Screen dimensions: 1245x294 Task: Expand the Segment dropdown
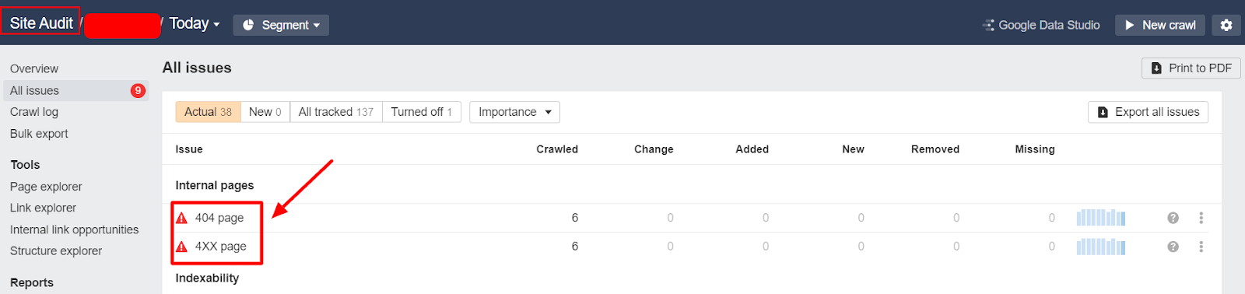tap(281, 25)
